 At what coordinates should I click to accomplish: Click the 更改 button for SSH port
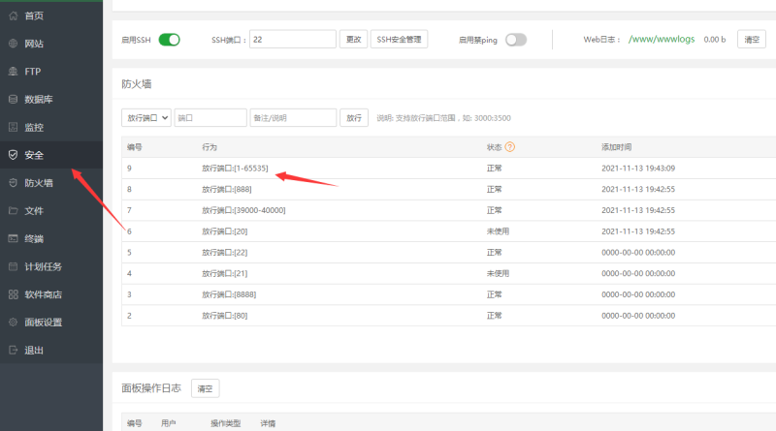pyautogui.click(x=353, y=40)
